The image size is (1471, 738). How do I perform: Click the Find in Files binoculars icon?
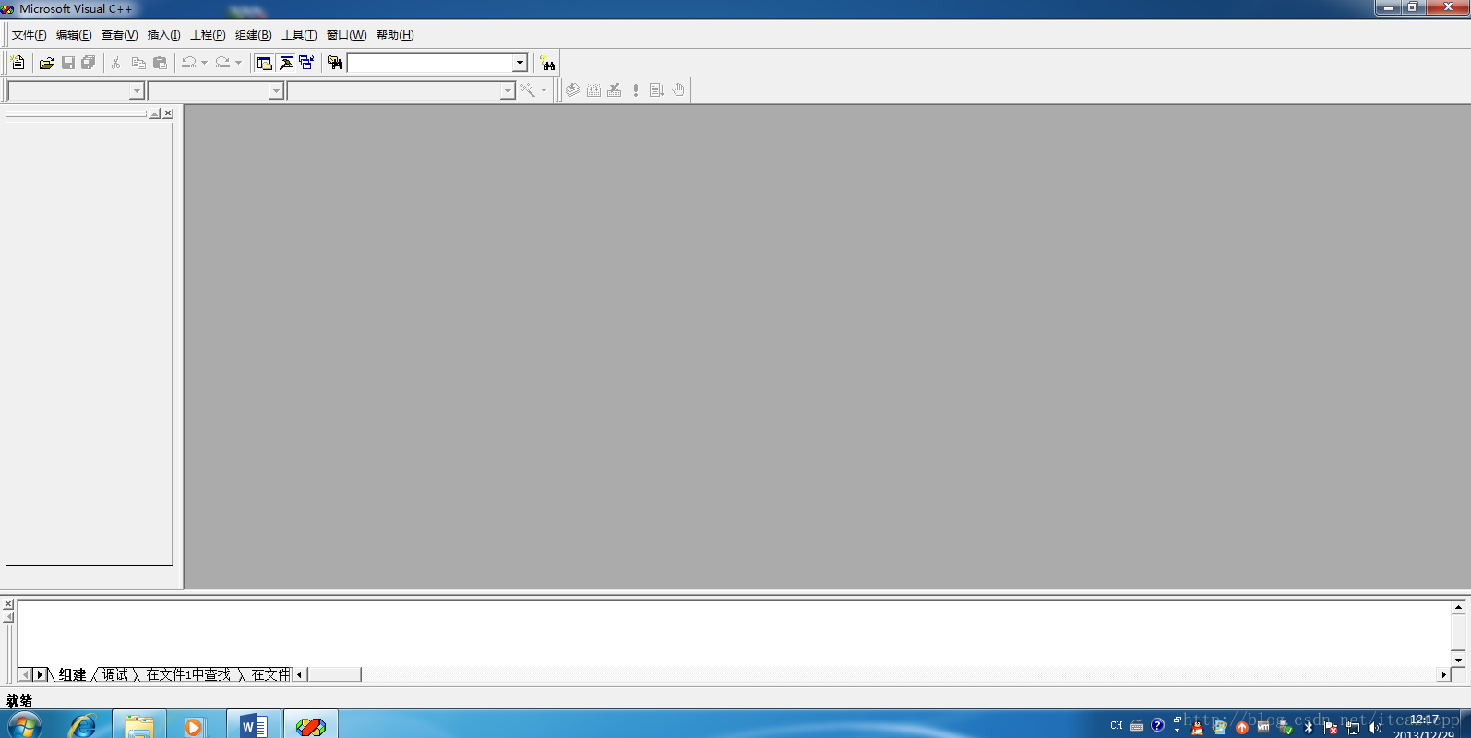pyautogui.click(x=335, y=63)
